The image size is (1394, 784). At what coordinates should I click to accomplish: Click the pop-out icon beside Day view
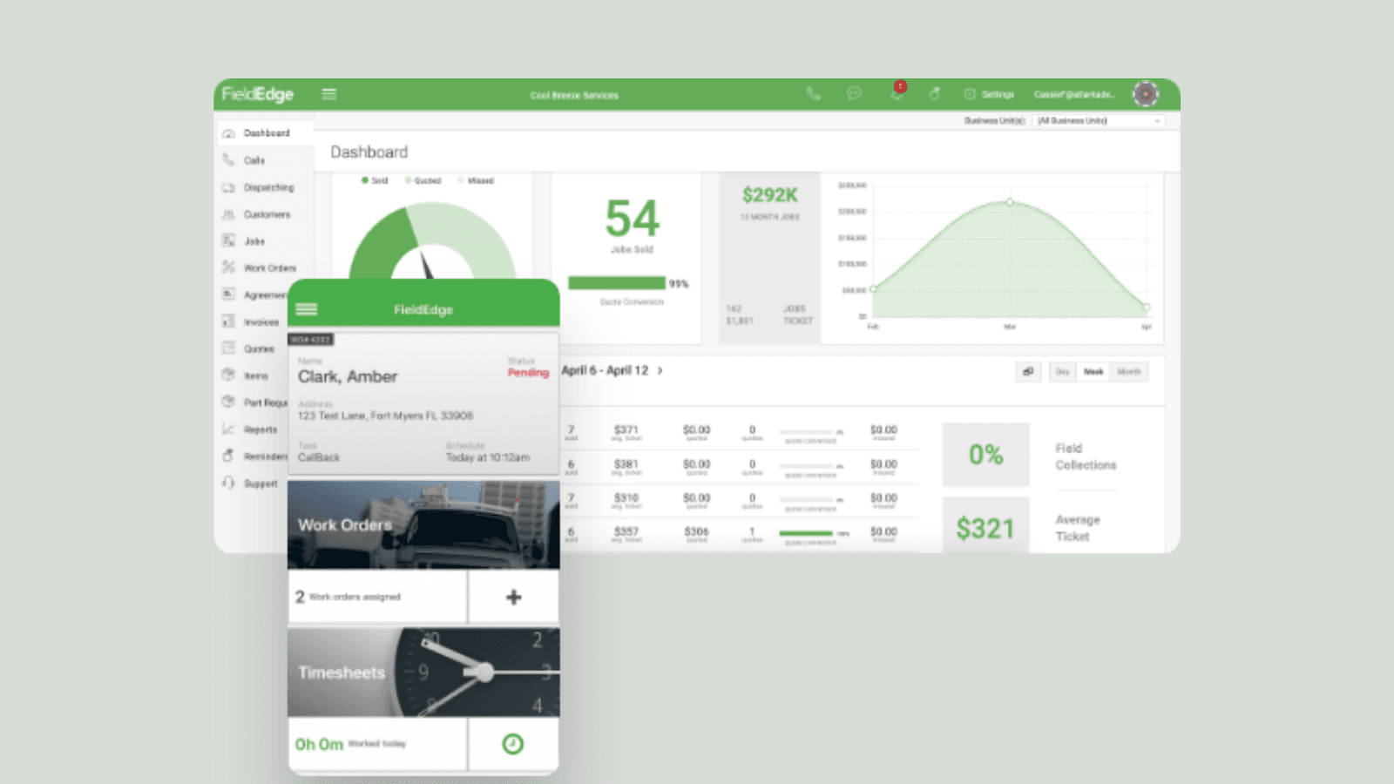pos(1028,372)
